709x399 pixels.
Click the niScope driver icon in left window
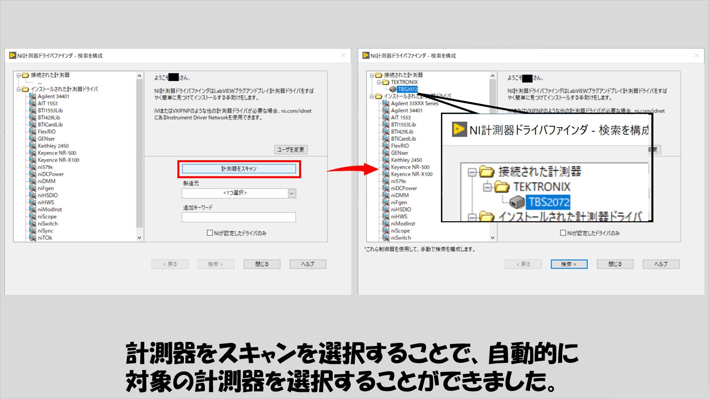(x=32, y=217)
